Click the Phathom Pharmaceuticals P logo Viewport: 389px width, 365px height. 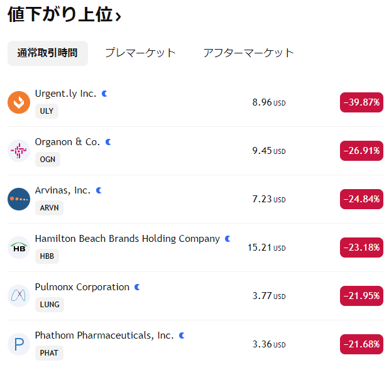click(19, 344)
